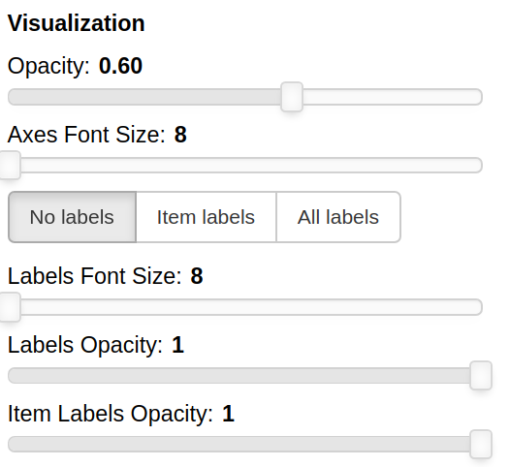The width and height of the screenshot is (510, 467).
Task: Click the middle of the Labels Font Size track
Action: click(245, 307)
